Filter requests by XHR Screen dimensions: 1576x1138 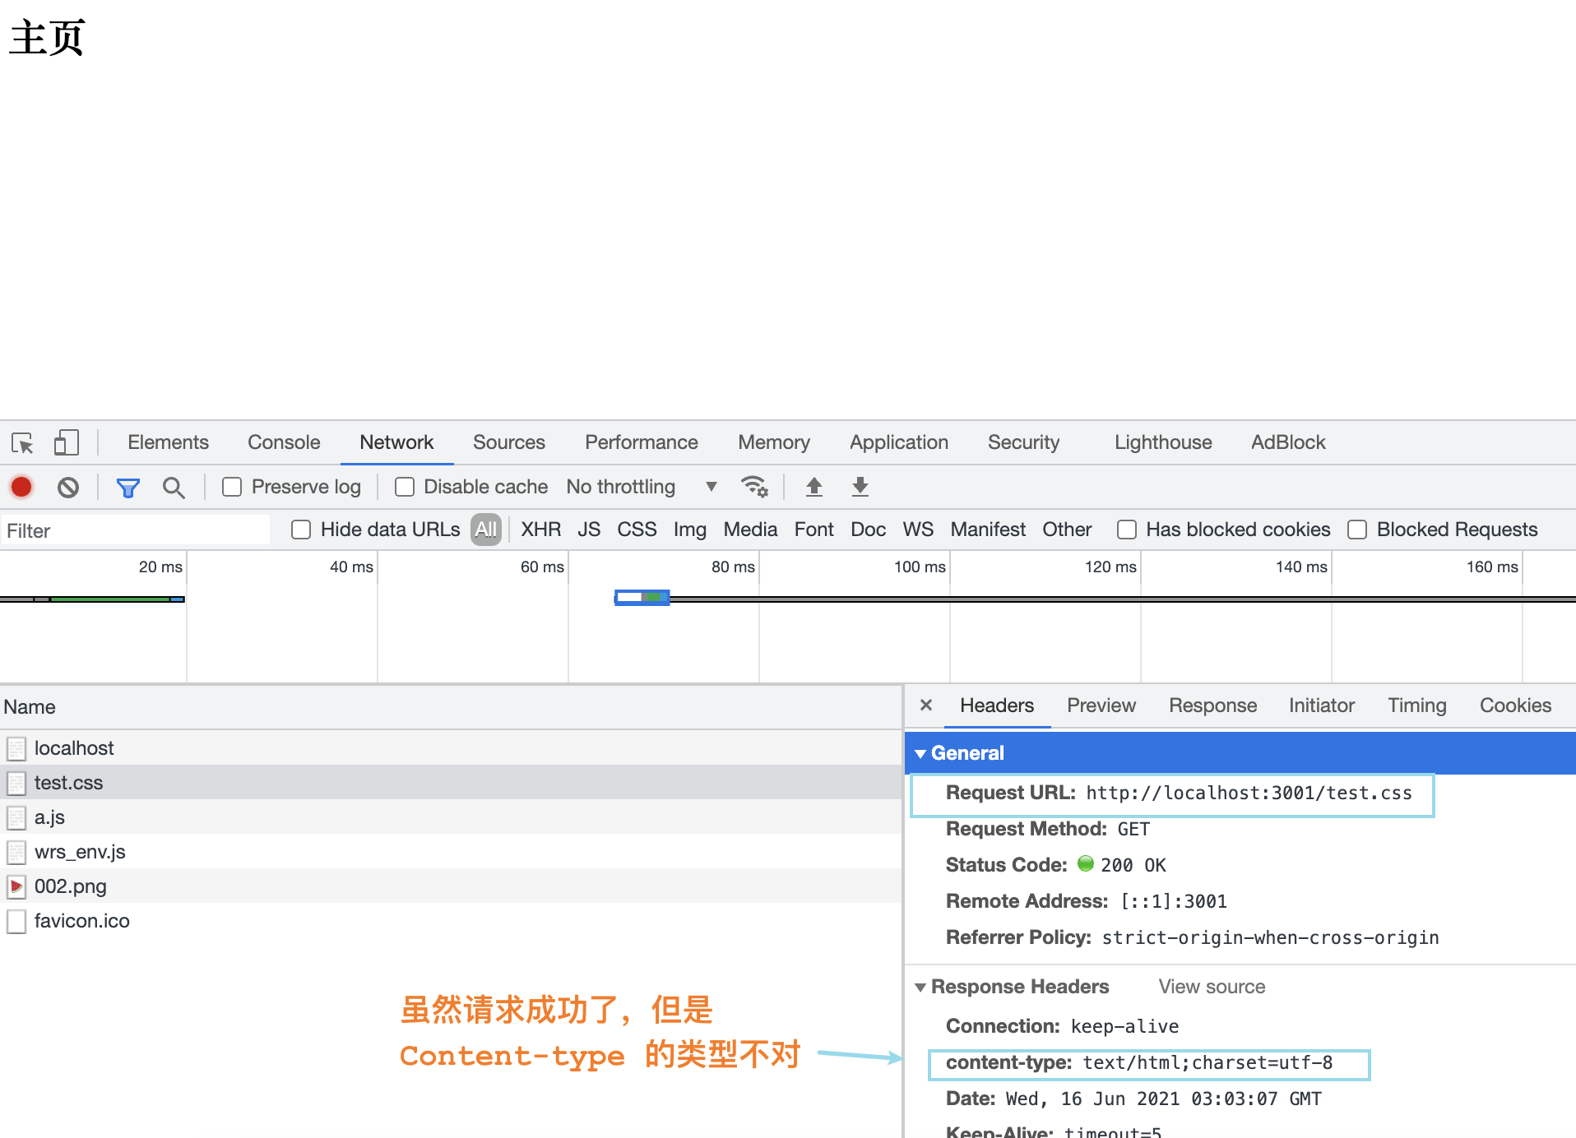click(x=540, y=530)
